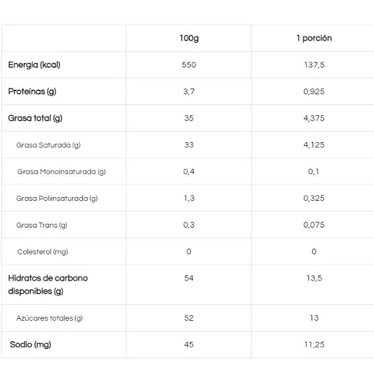Image resolution: width=374 pixels, height=374 pixels.
Task: Select the 4,375 total fat value
Action: tap(314, 118)
